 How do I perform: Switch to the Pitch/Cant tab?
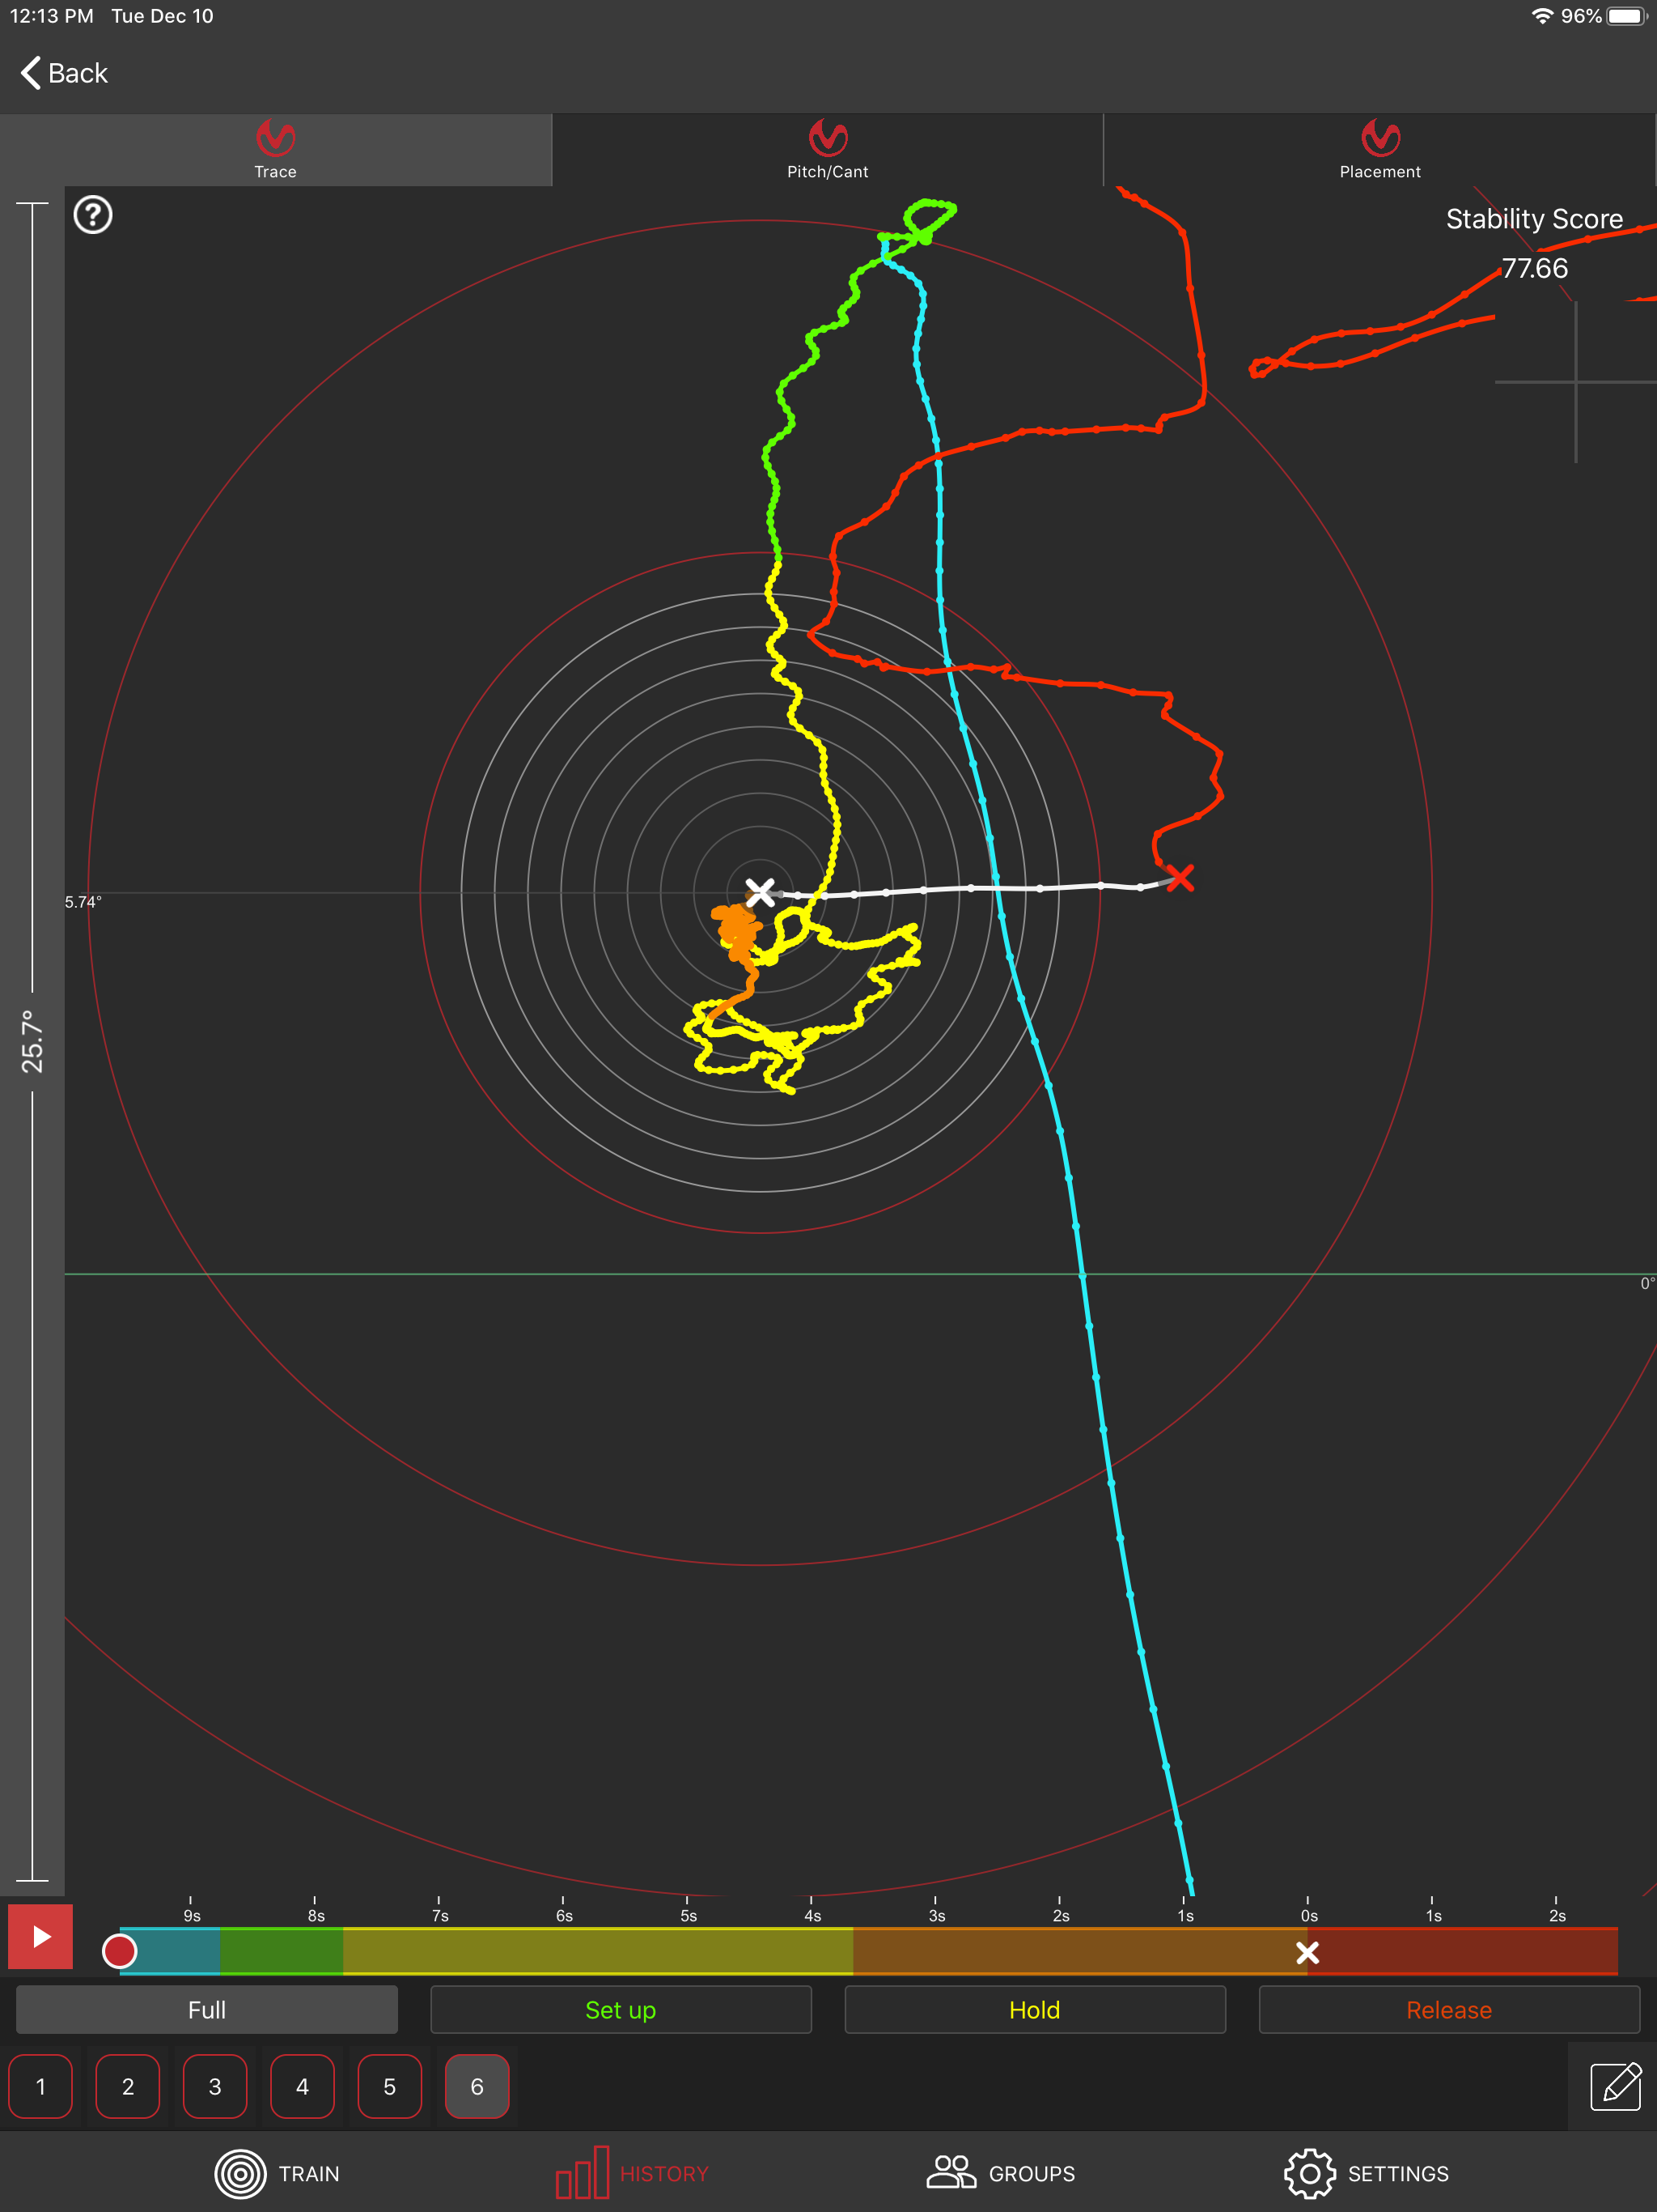(828, 150)
